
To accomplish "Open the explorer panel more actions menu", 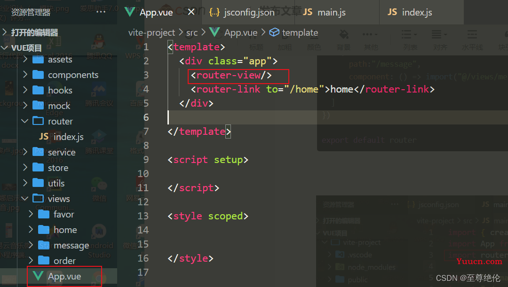I will coord(101,12).
